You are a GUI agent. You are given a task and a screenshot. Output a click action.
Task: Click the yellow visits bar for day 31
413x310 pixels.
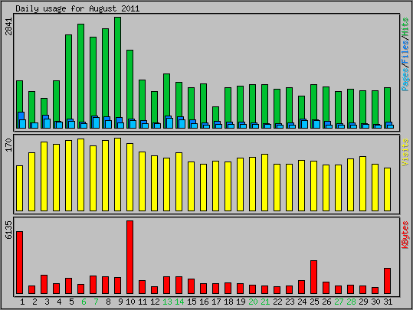(387, 190)
